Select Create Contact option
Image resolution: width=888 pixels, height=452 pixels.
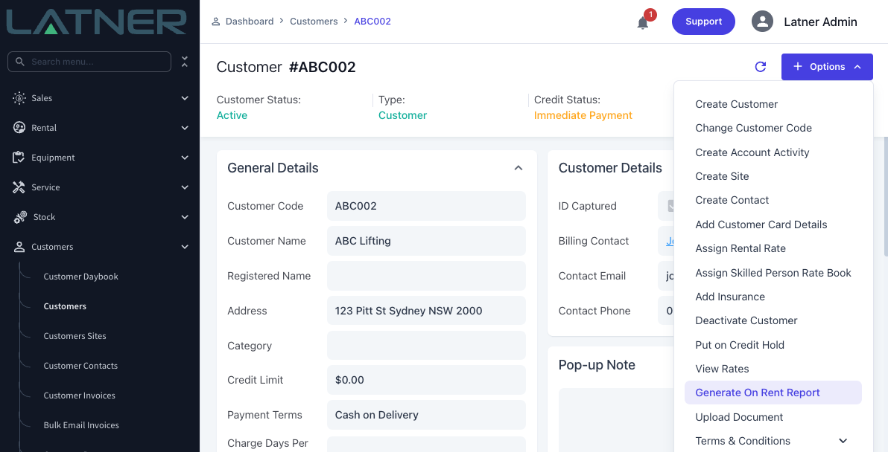[x=732, y=200]
